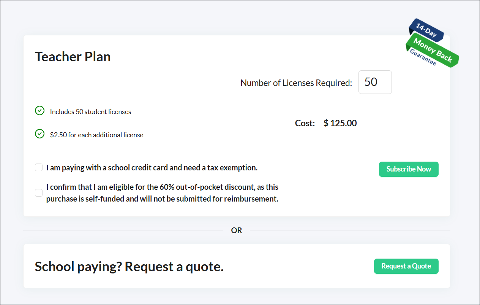Screen dimensions: 480x305
Task: Click the $ 125.00 cost amount
Action: [x=340, y=123]
